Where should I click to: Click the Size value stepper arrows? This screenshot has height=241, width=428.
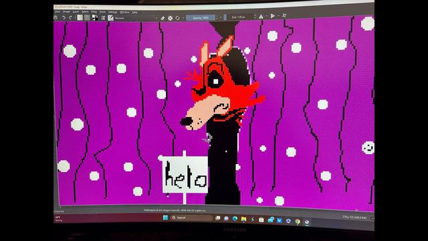(x=255, y=17)
